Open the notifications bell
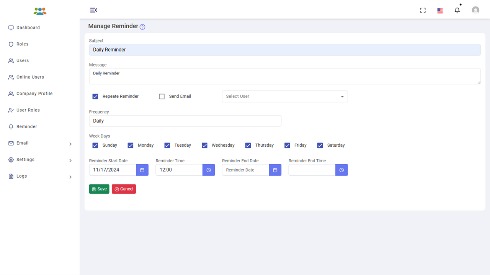490x275 pixels. pos(457,10)
